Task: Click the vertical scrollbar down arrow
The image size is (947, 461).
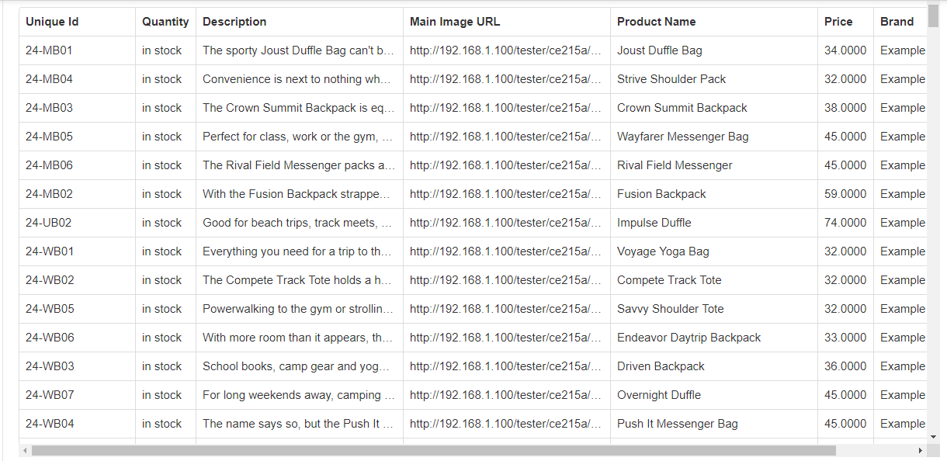Action: (x=933, y=437)
